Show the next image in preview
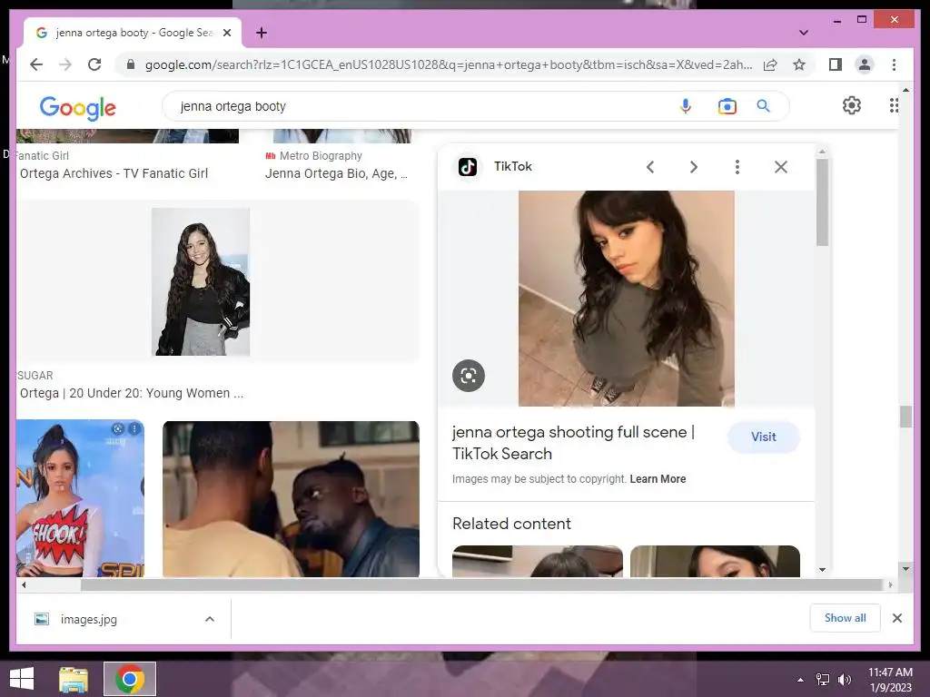 [x=693, y=167]
